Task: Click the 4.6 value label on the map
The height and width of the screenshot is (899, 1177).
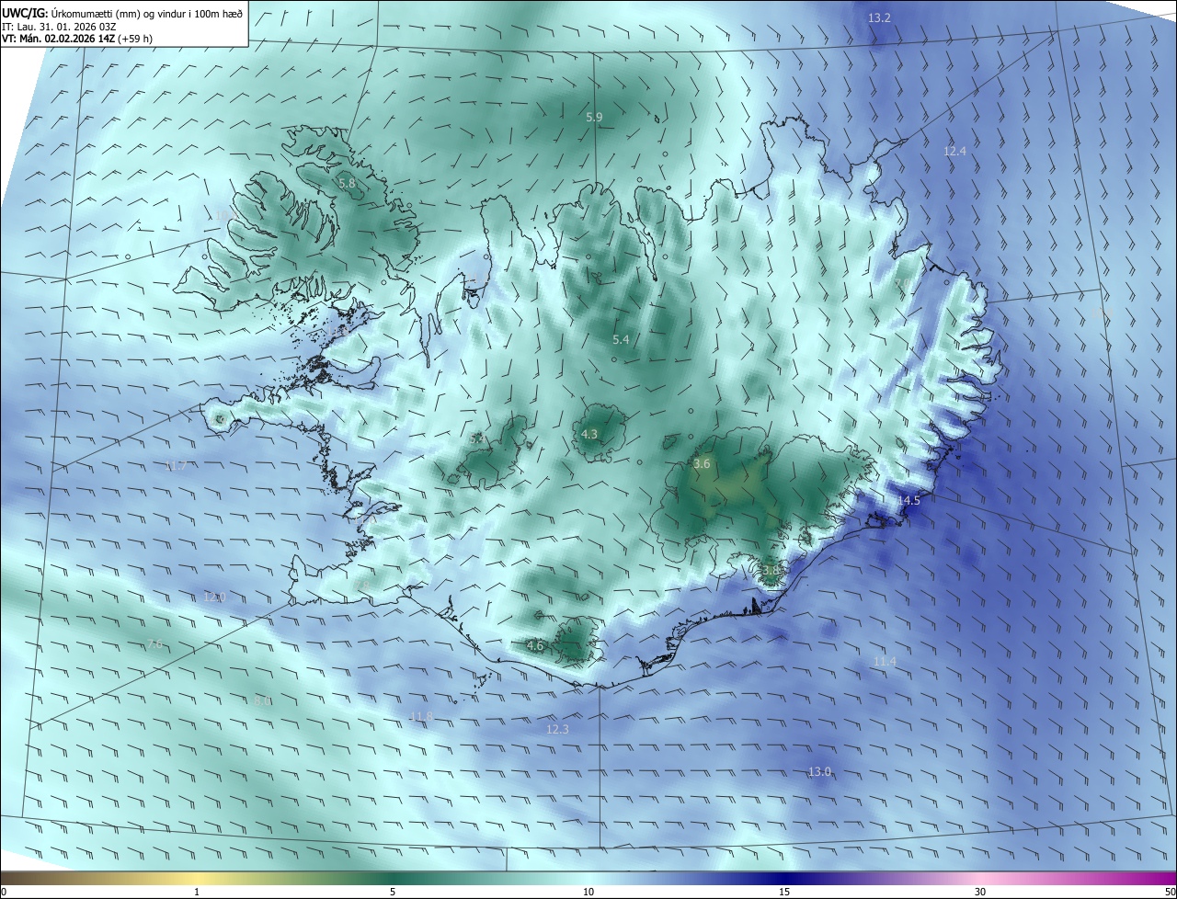Action: (x=535, y=646)
